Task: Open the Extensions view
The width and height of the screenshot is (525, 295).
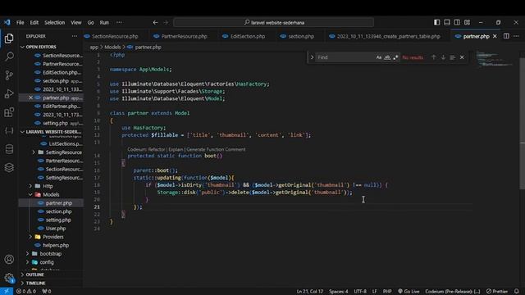Action: pyautogui.click(x=9, y=112)
